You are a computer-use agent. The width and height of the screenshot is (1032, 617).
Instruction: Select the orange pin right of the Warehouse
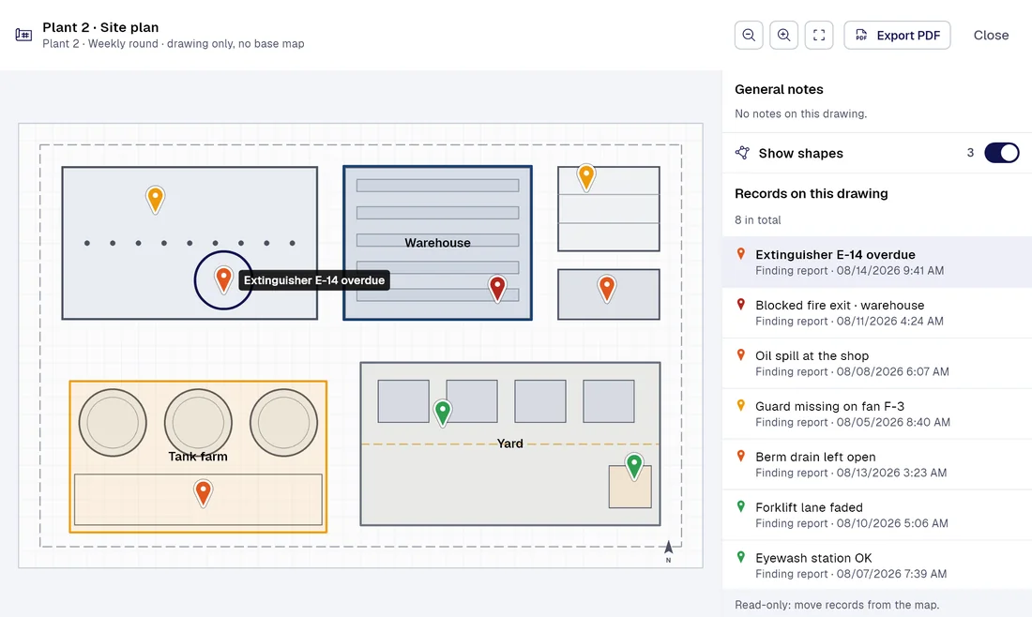click(607, 288)
